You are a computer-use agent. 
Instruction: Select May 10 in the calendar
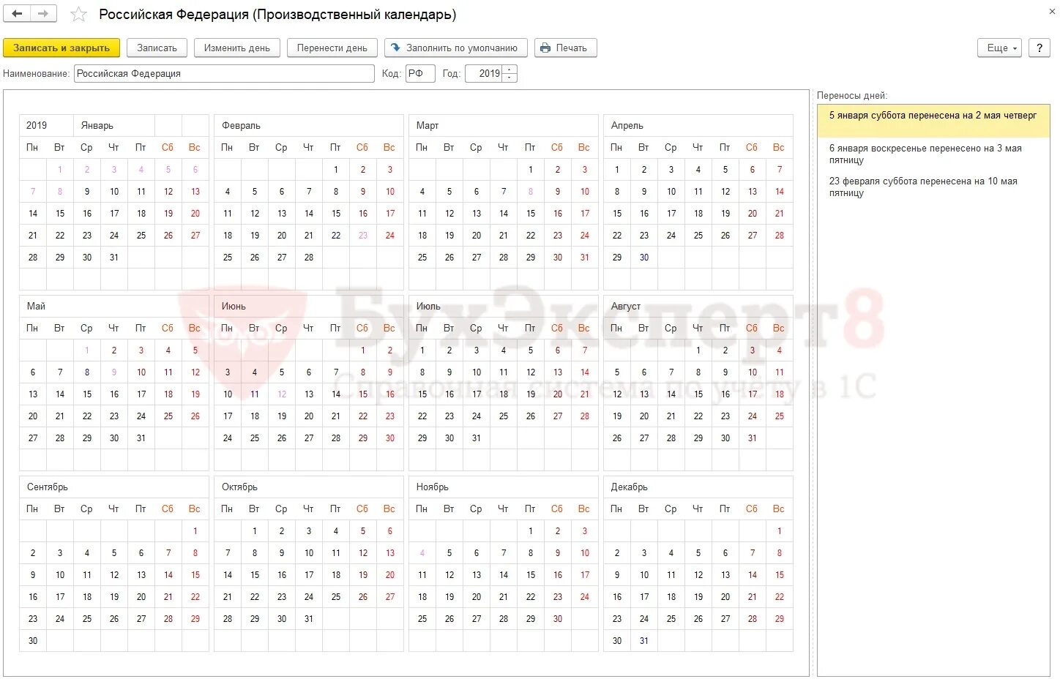pos(141,372)
